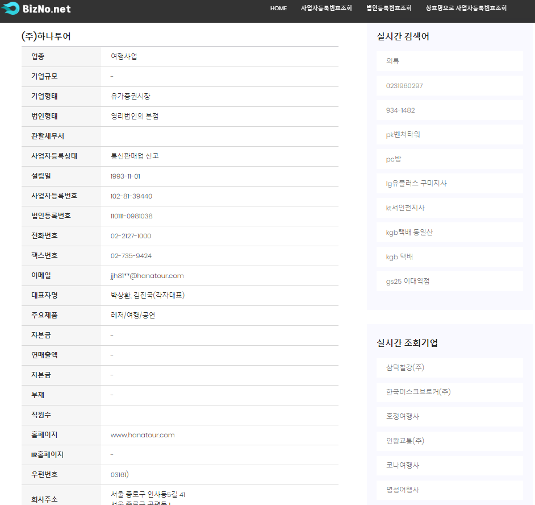535x505 pixels.
Task: Select search term 0231960297
Action: pos(450,86)
